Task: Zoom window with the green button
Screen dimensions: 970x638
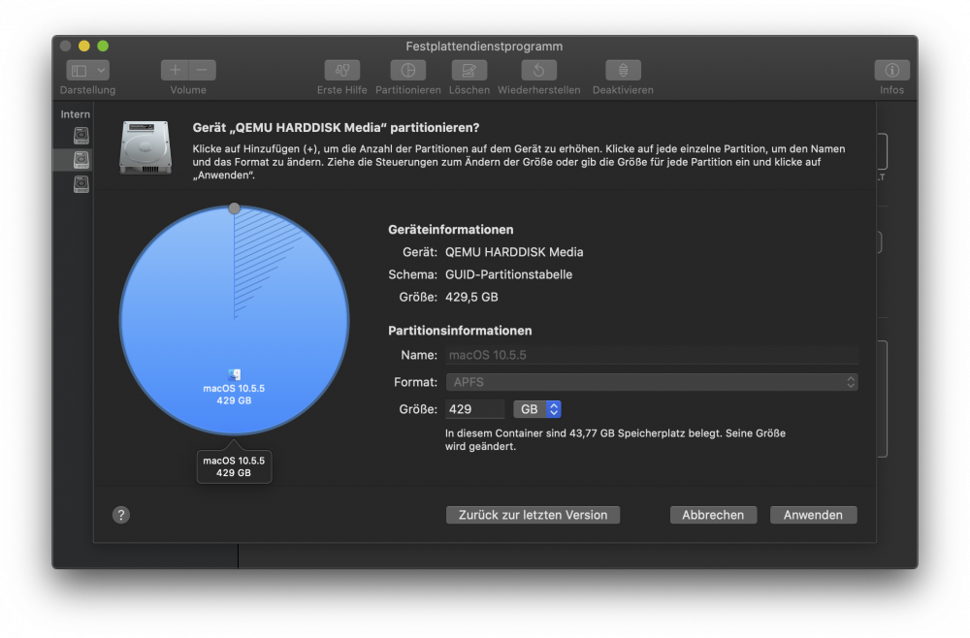Action: coord(103,46)
